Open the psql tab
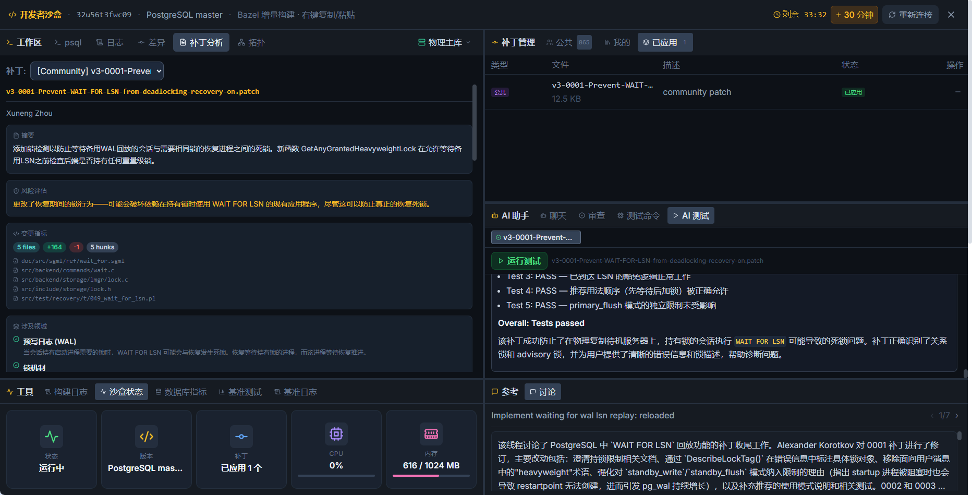 click(68, 42)
